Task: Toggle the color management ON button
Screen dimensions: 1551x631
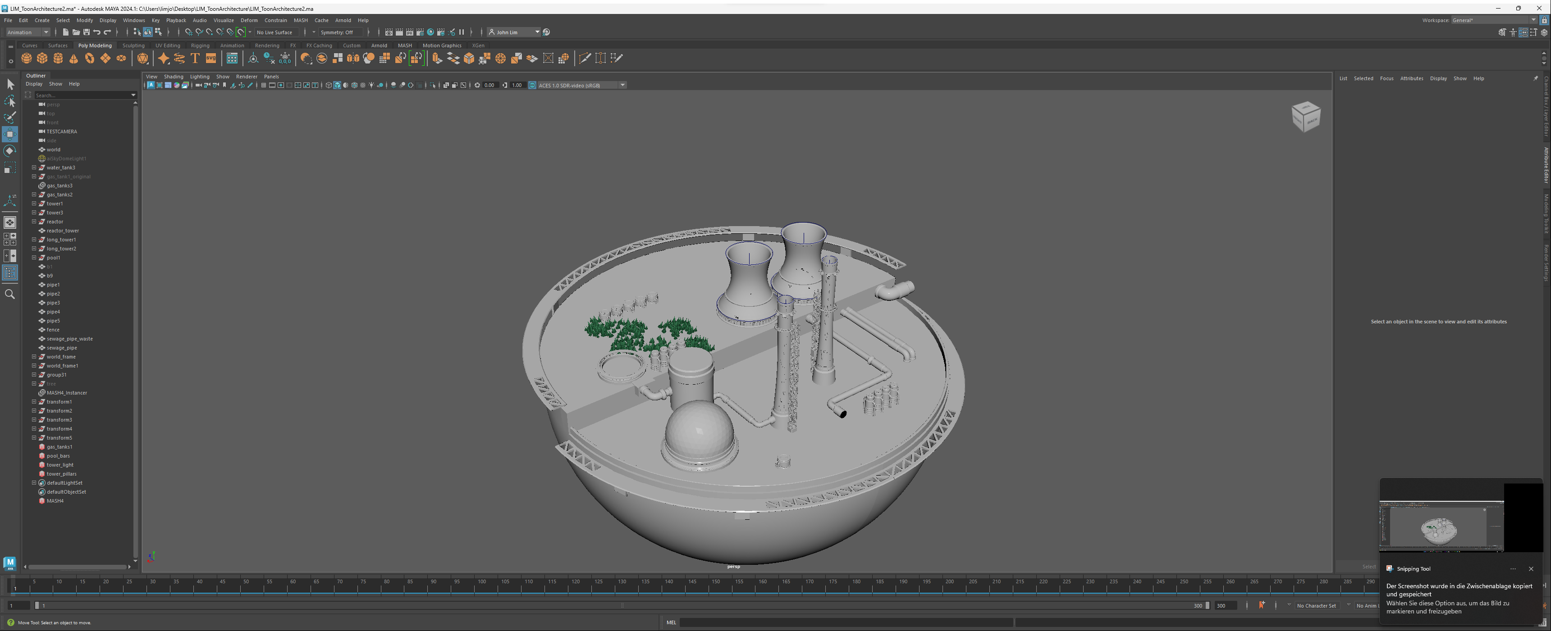Action: pos(532,86)
